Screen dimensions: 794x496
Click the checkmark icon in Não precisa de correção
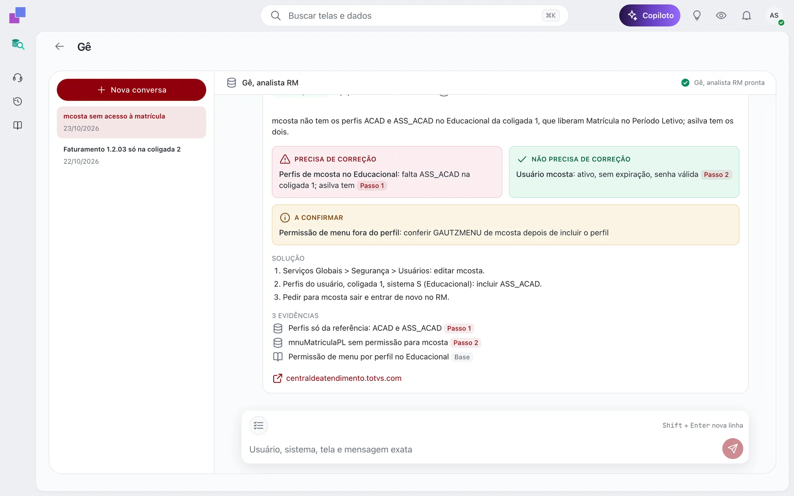522,159
